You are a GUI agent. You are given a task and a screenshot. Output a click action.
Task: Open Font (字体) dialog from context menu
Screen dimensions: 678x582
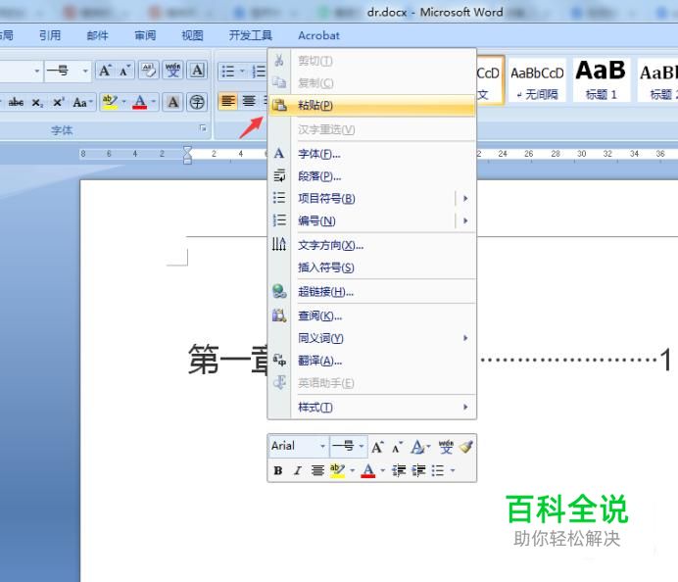pyautogui.click(x=372, y=154)
